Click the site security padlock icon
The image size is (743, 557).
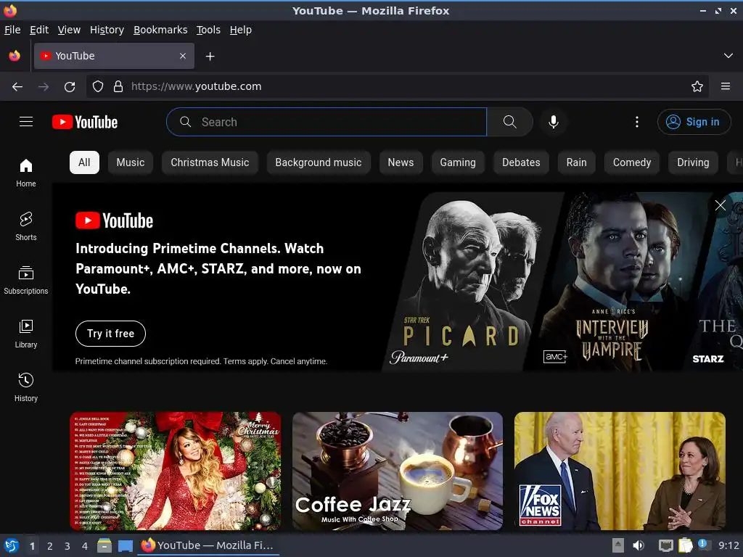tap(118, 86)
